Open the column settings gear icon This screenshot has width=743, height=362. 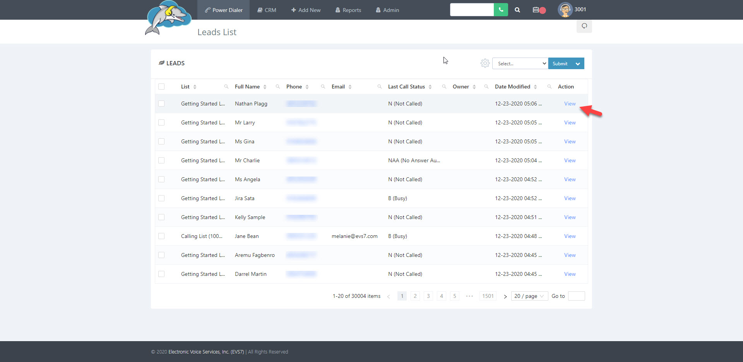coord(485,63)
